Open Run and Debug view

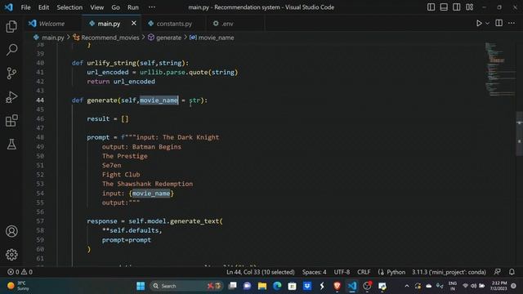pos(11,97)
